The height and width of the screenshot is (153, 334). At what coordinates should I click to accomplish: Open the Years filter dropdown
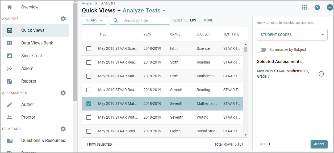tap(94, 20)
